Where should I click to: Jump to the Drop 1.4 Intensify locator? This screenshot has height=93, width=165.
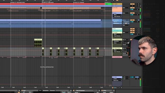(x=79, y=2)
